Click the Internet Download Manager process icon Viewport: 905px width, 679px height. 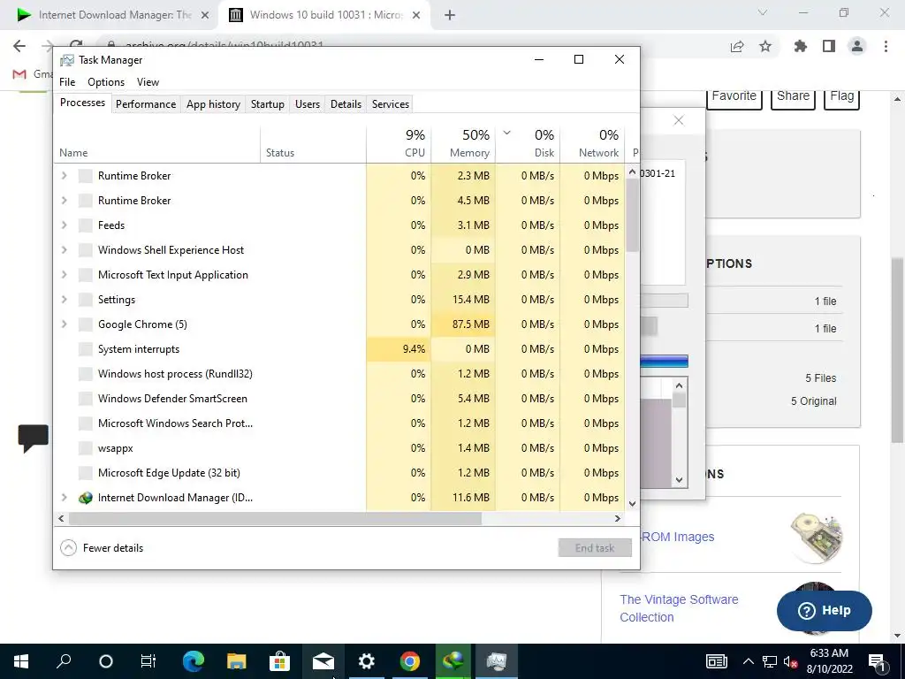pyautogui.click(x=86, y=498)
